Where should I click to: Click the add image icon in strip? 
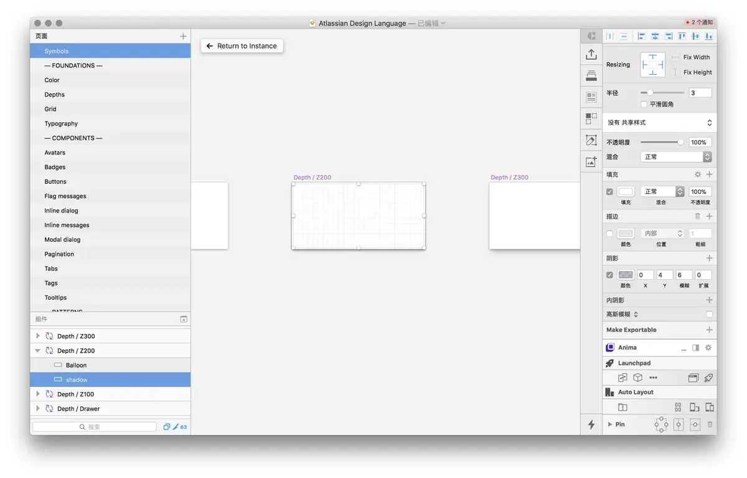pos(591,161)
